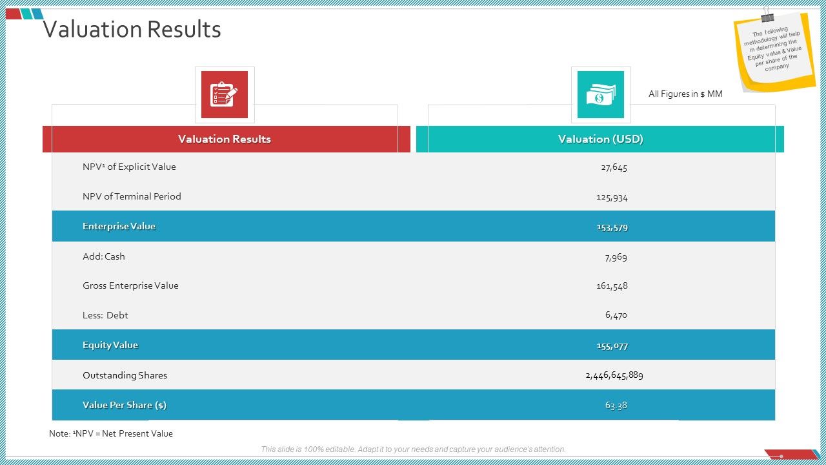The height and width of the screenshot is (465, 826).
Task: Click the value 153,579
Action: 612,227
